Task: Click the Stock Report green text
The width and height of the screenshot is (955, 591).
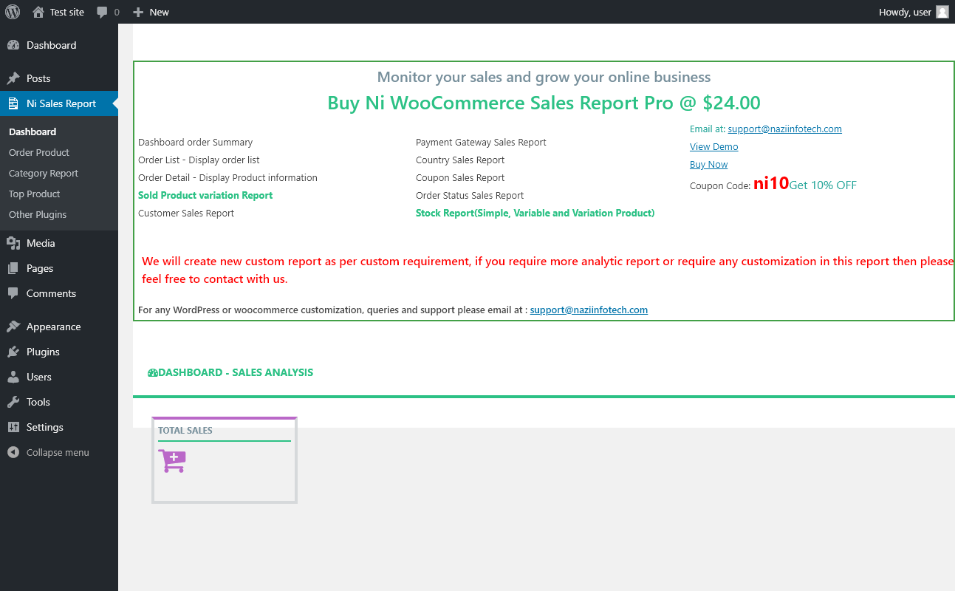Action: tap(535, 213)
